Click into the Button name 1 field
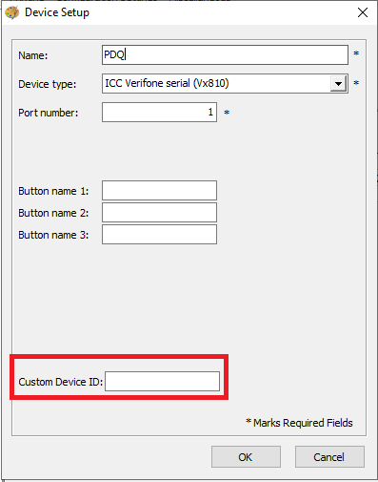 [159, 191]
